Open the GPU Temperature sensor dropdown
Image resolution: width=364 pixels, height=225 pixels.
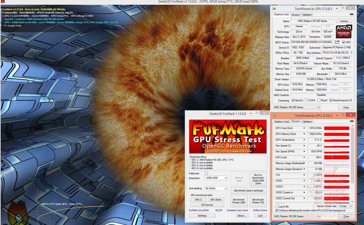(304, 140)
